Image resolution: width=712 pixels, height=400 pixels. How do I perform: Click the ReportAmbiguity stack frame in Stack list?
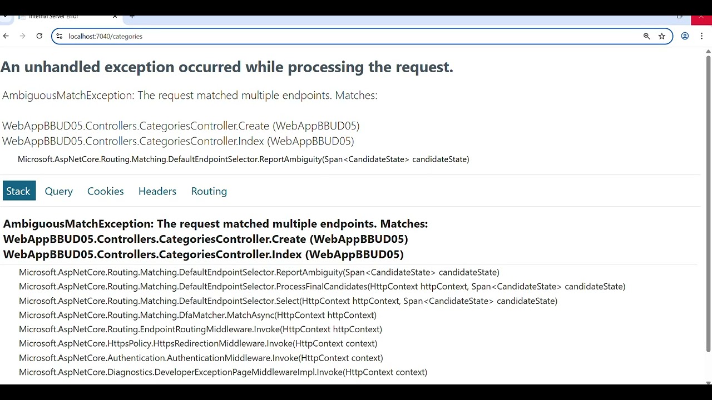click(x=259, y=272)
